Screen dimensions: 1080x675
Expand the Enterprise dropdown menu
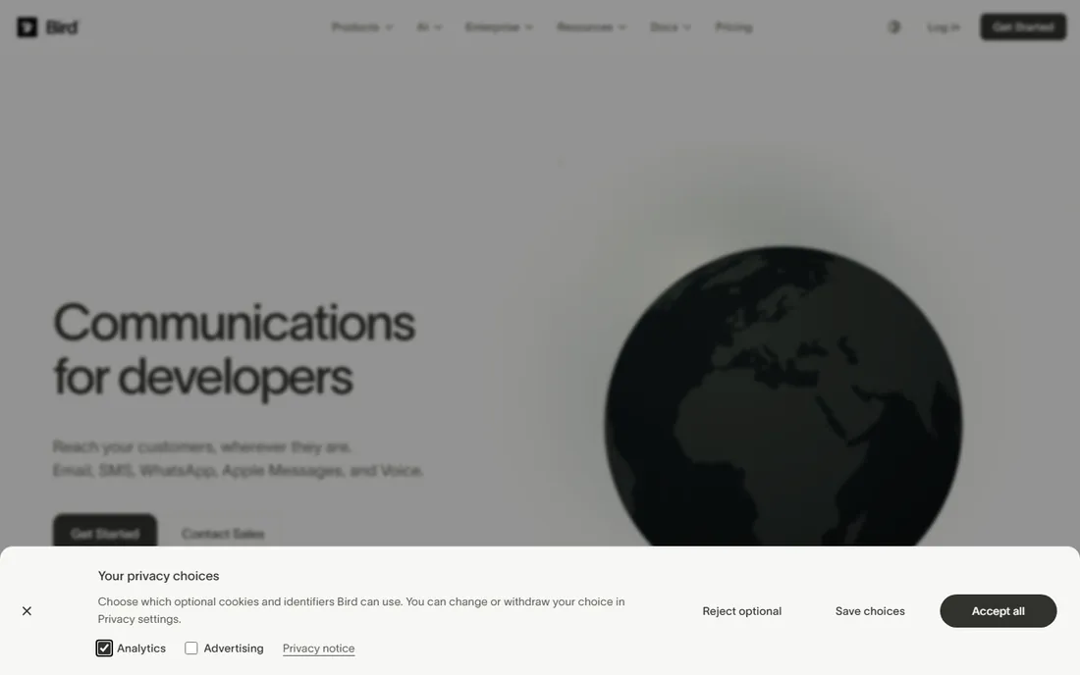coord(500,26)
